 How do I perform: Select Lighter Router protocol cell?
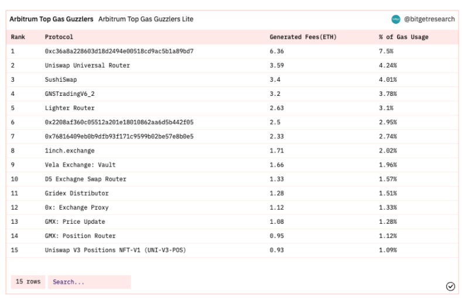70,108
